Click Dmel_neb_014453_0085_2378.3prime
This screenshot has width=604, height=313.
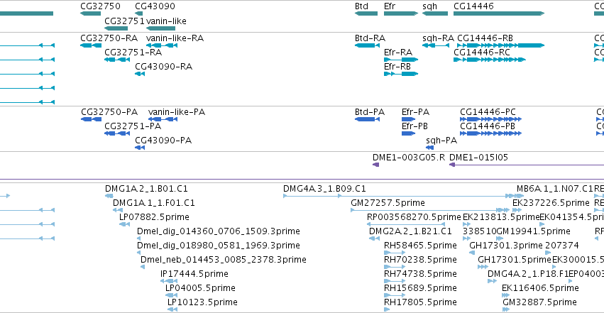pyautogui.click(x=143, y=267)
